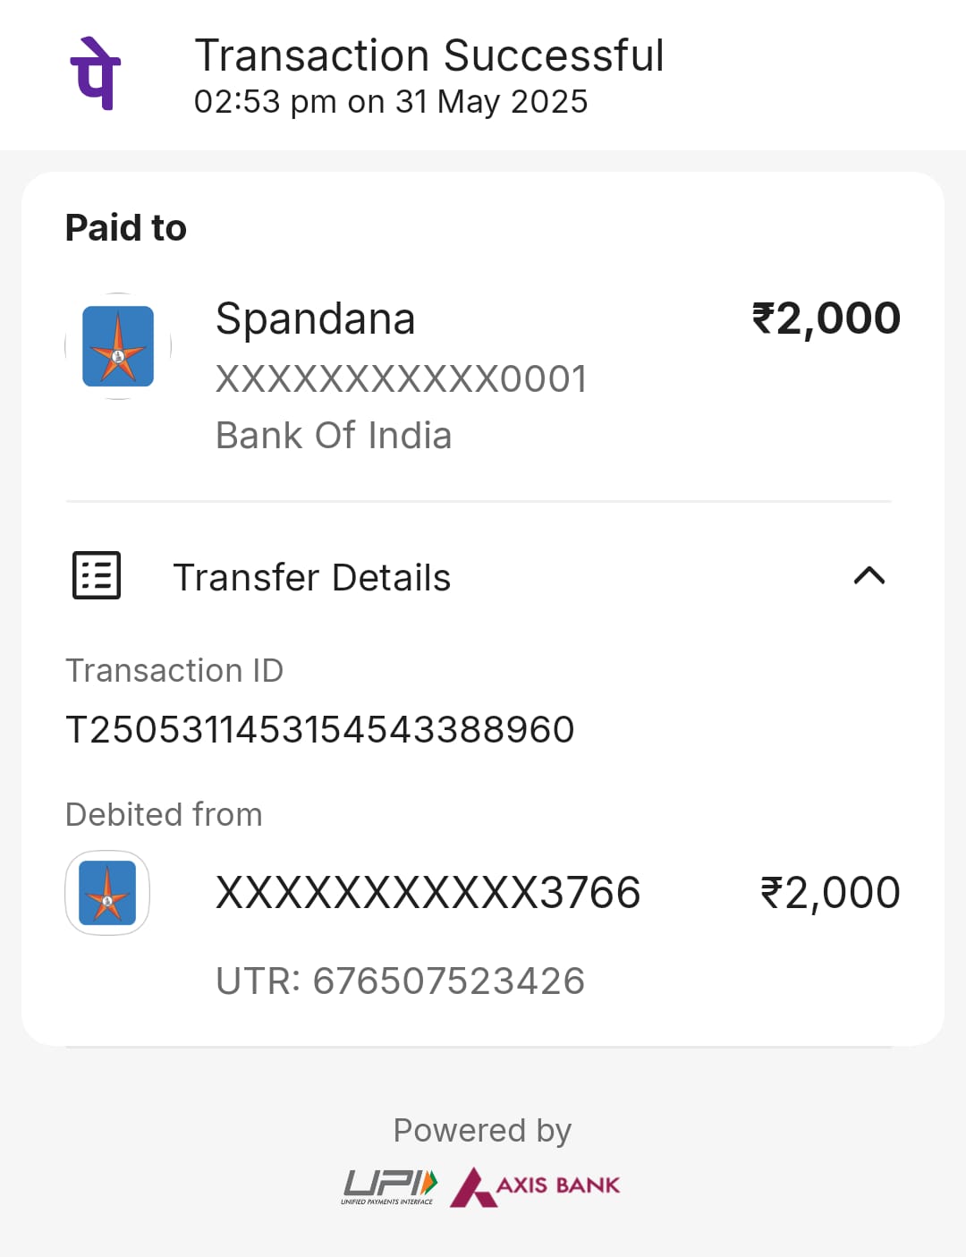Tap the Axis Bank logo

click(536, 1186)
